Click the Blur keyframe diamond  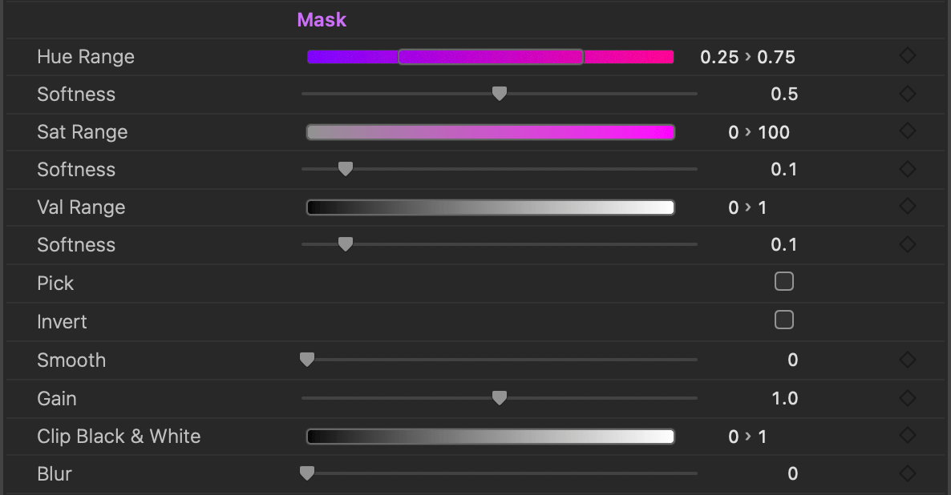pyautogui.click(x=907, y=473)
